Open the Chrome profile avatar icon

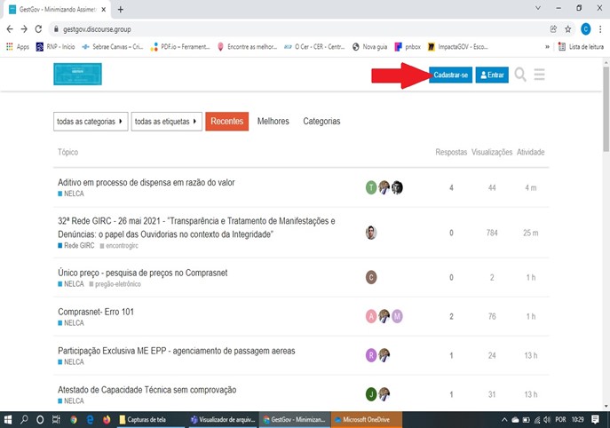[x=585, y=28]
